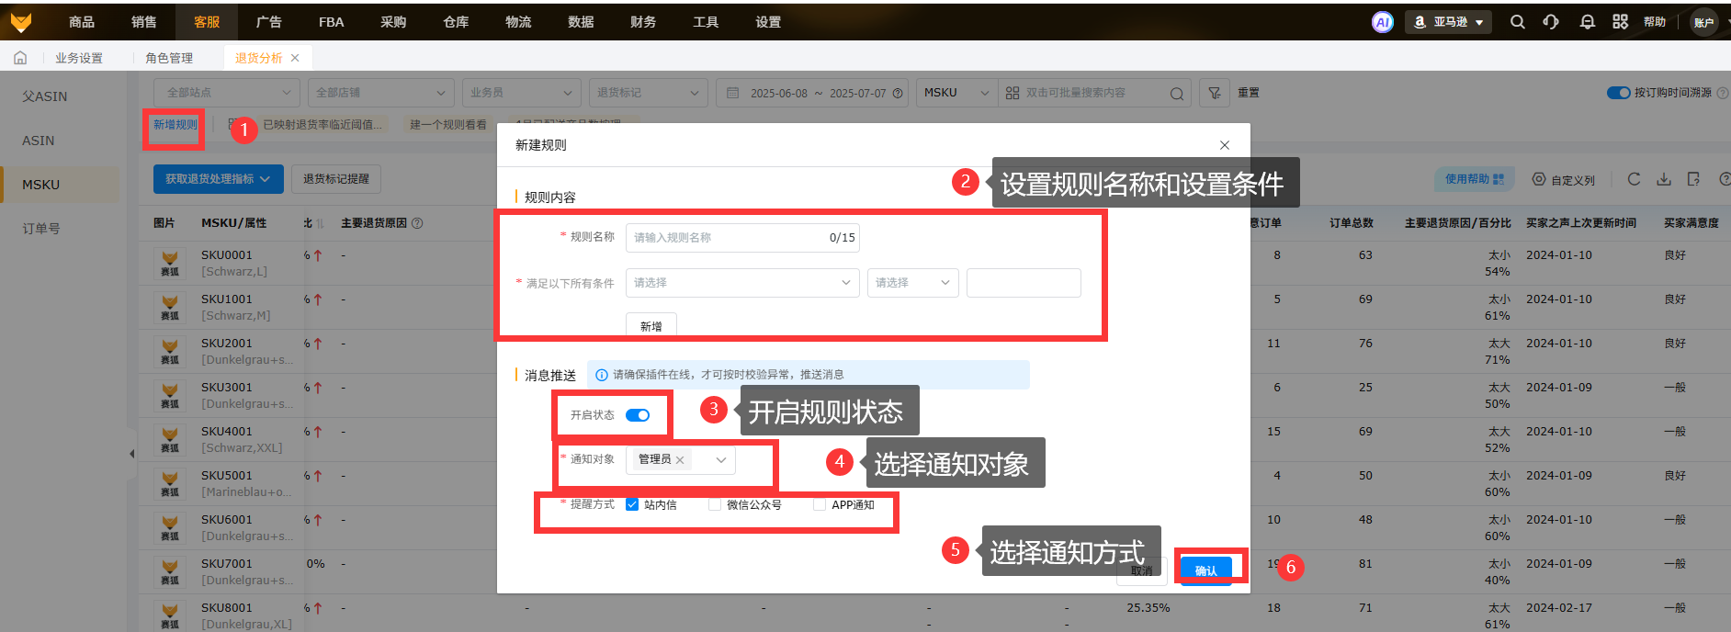Open the MSKU search type dropdown

point(956,93)
